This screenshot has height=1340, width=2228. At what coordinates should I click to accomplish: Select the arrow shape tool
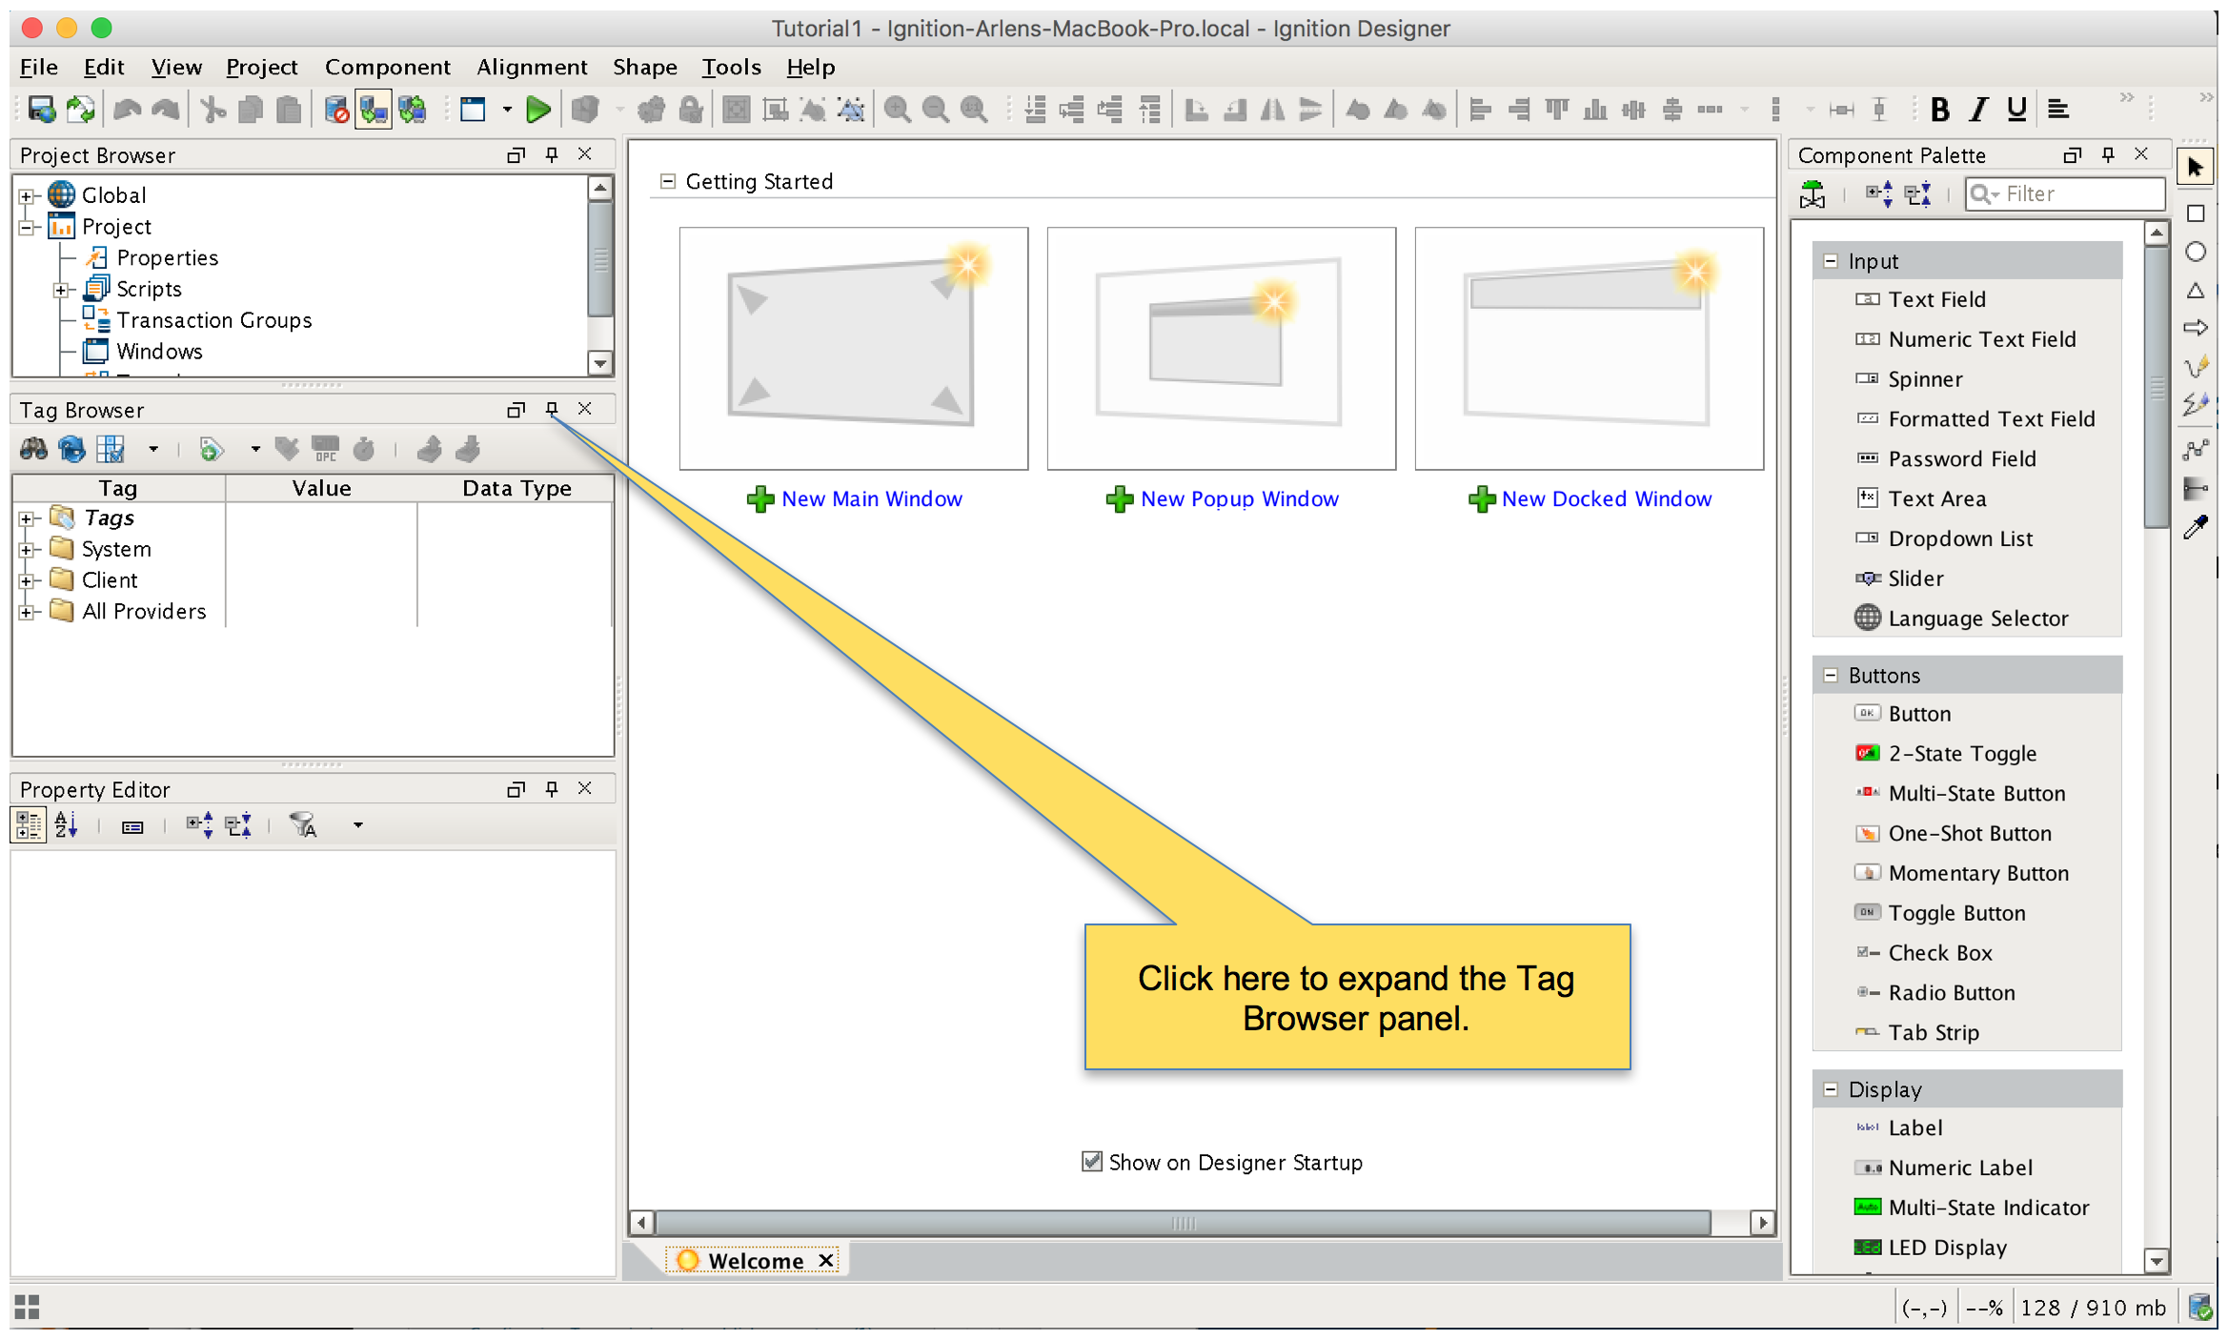2196,328
